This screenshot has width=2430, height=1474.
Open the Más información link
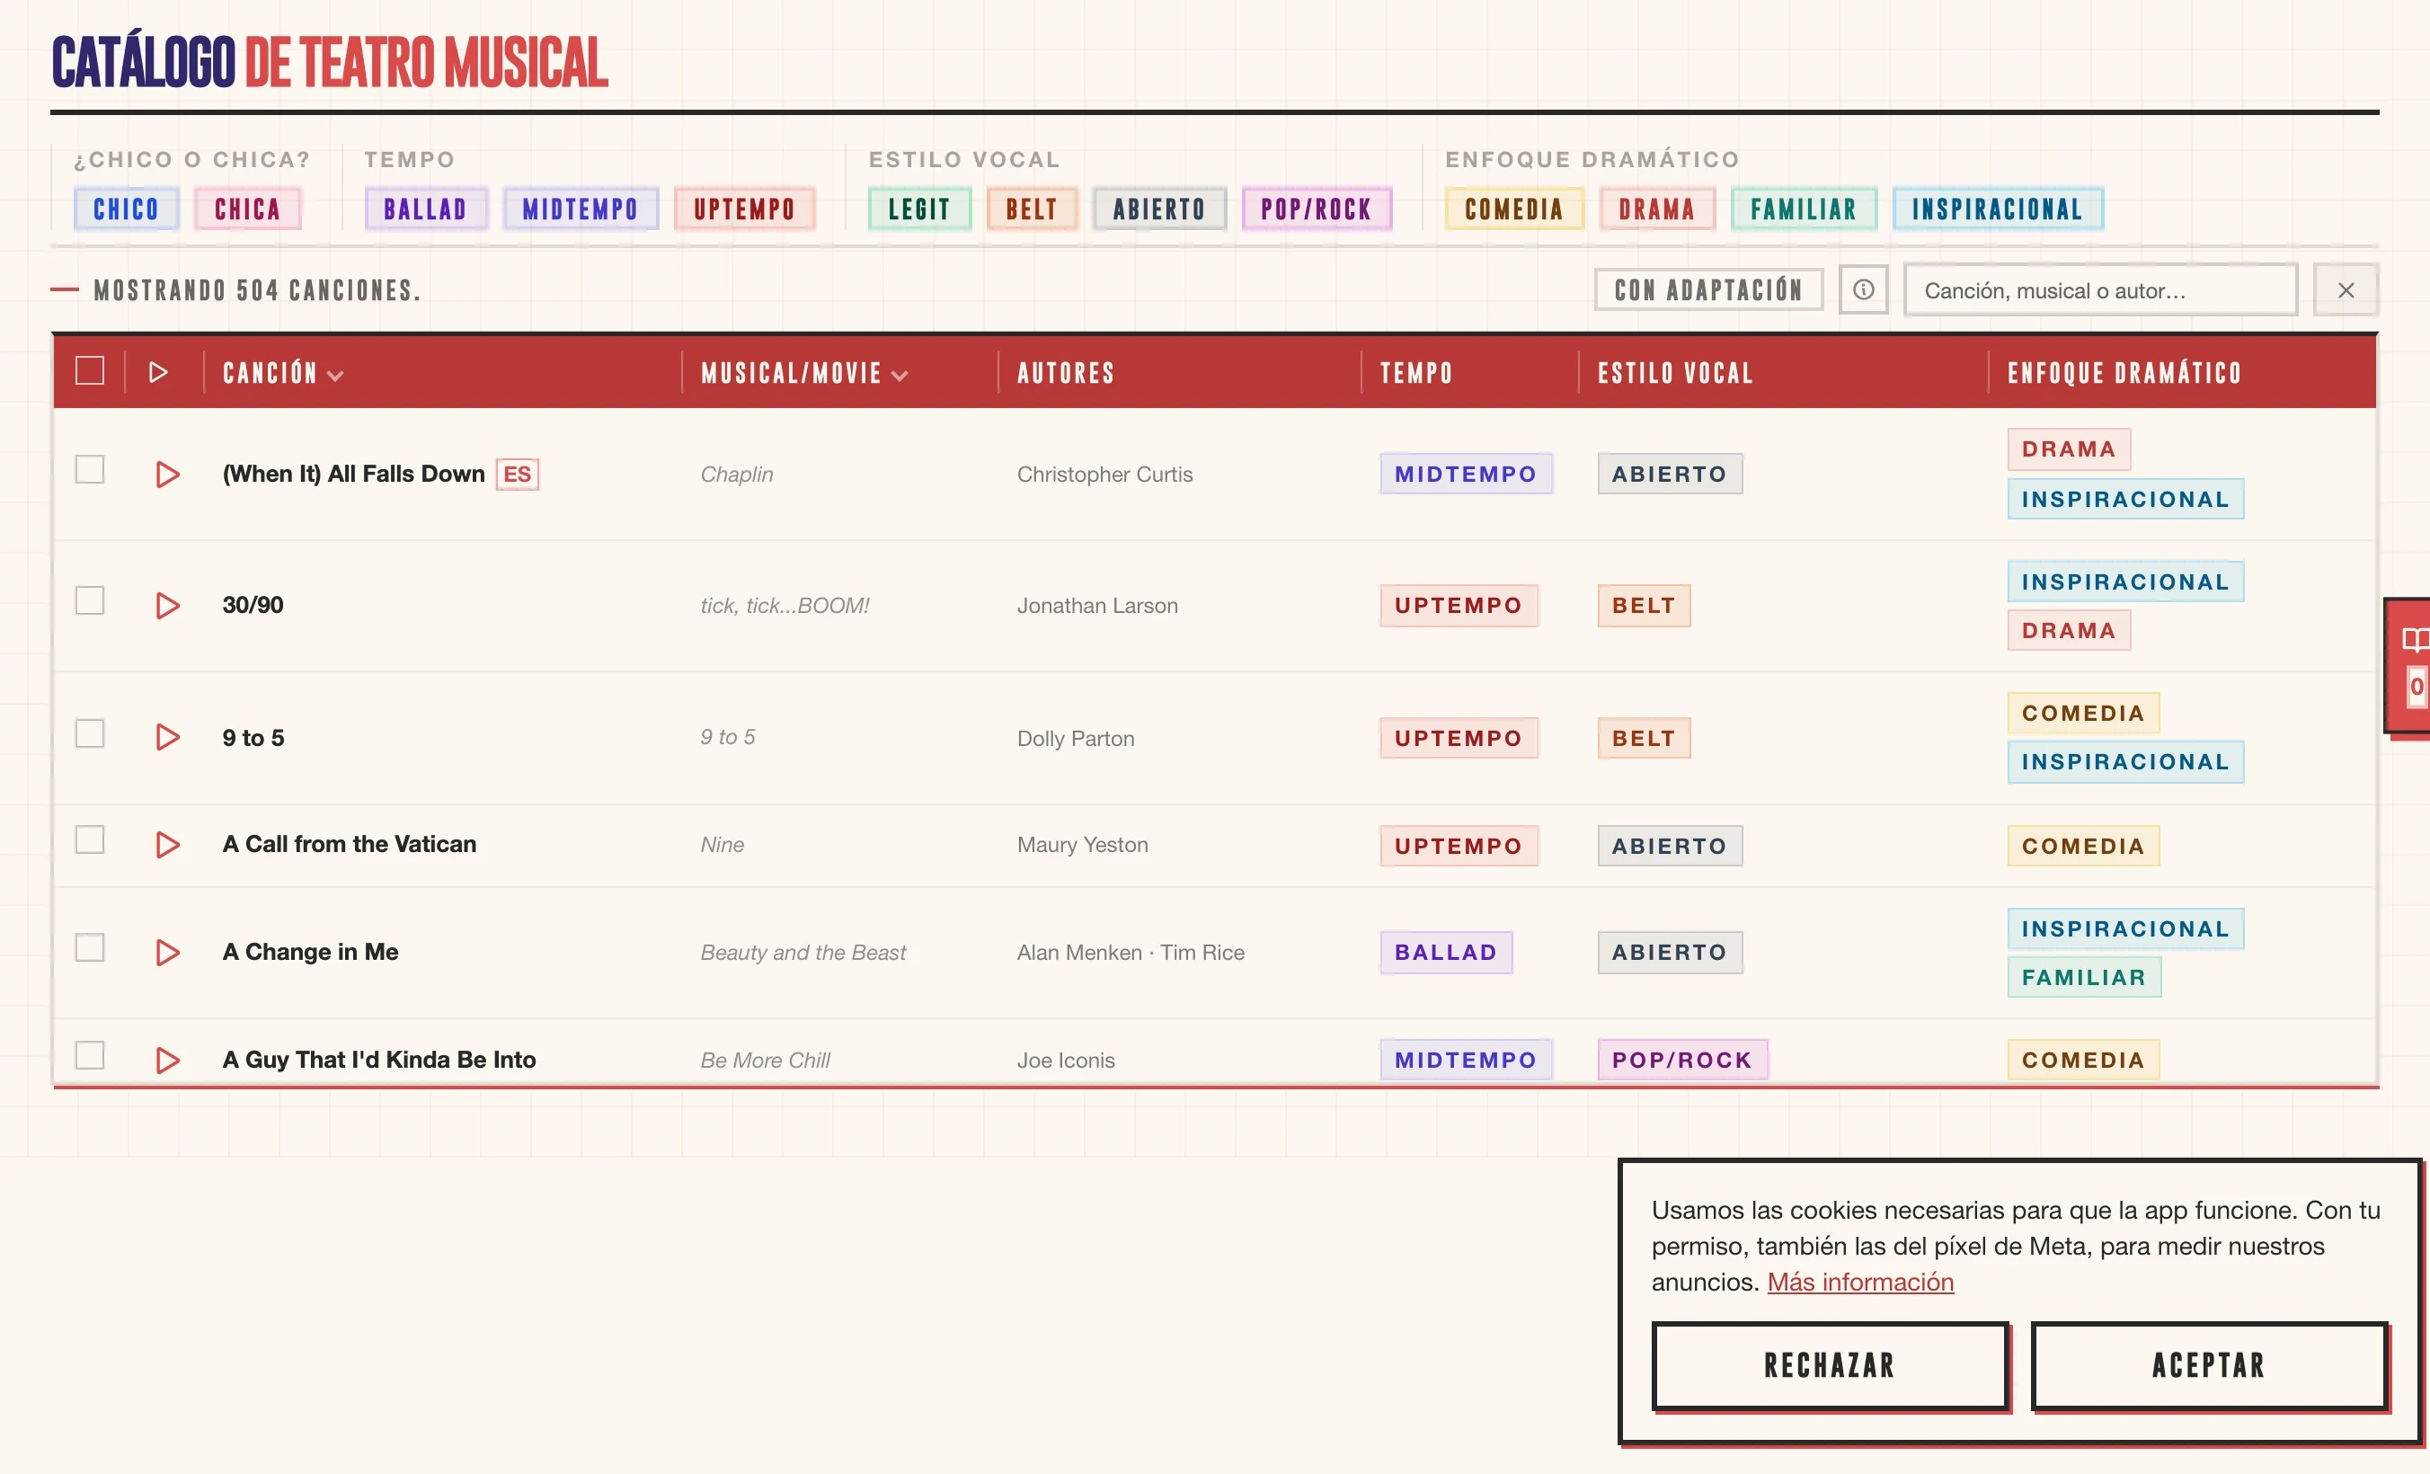pos(1860,1282)
